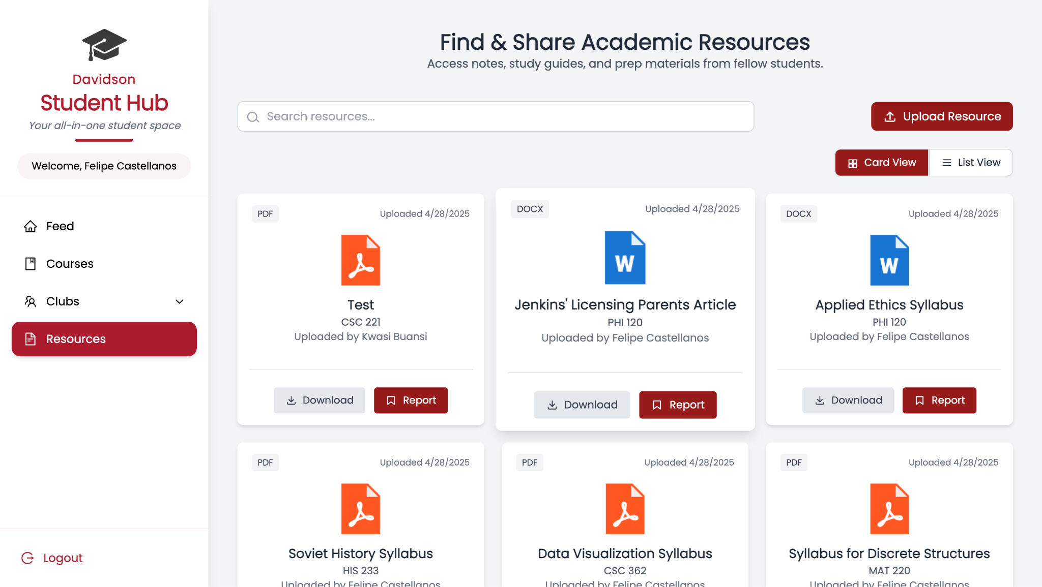This screenshot has height=587, width=1042.
Task: Log out via Logout link
Action: coord(52,558)
